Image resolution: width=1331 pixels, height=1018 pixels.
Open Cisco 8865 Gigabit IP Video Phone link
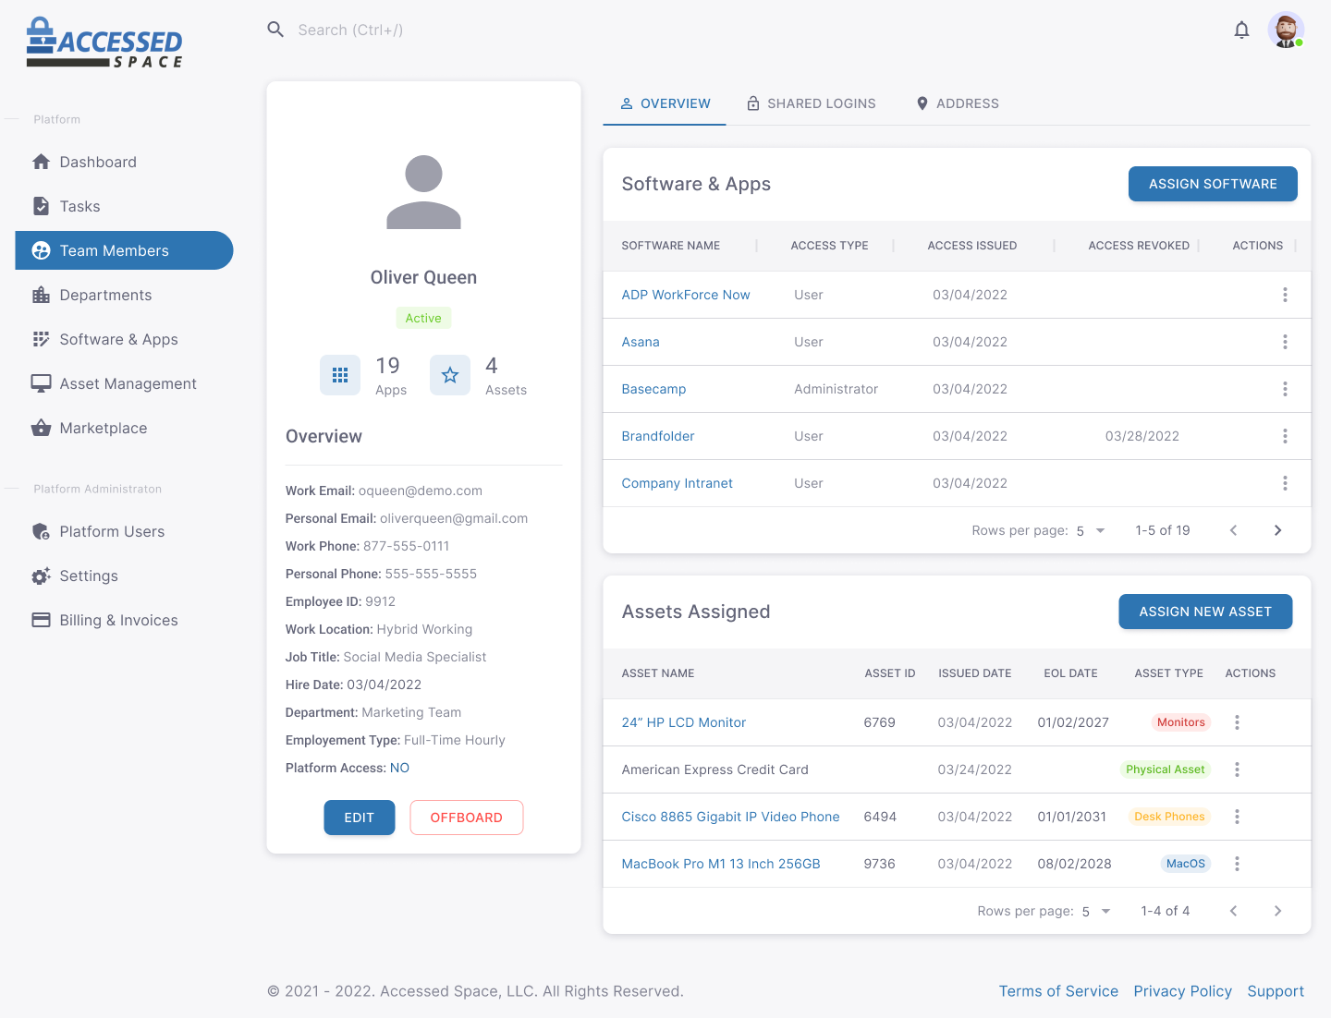pyautogui.click(x=730, y=817)
